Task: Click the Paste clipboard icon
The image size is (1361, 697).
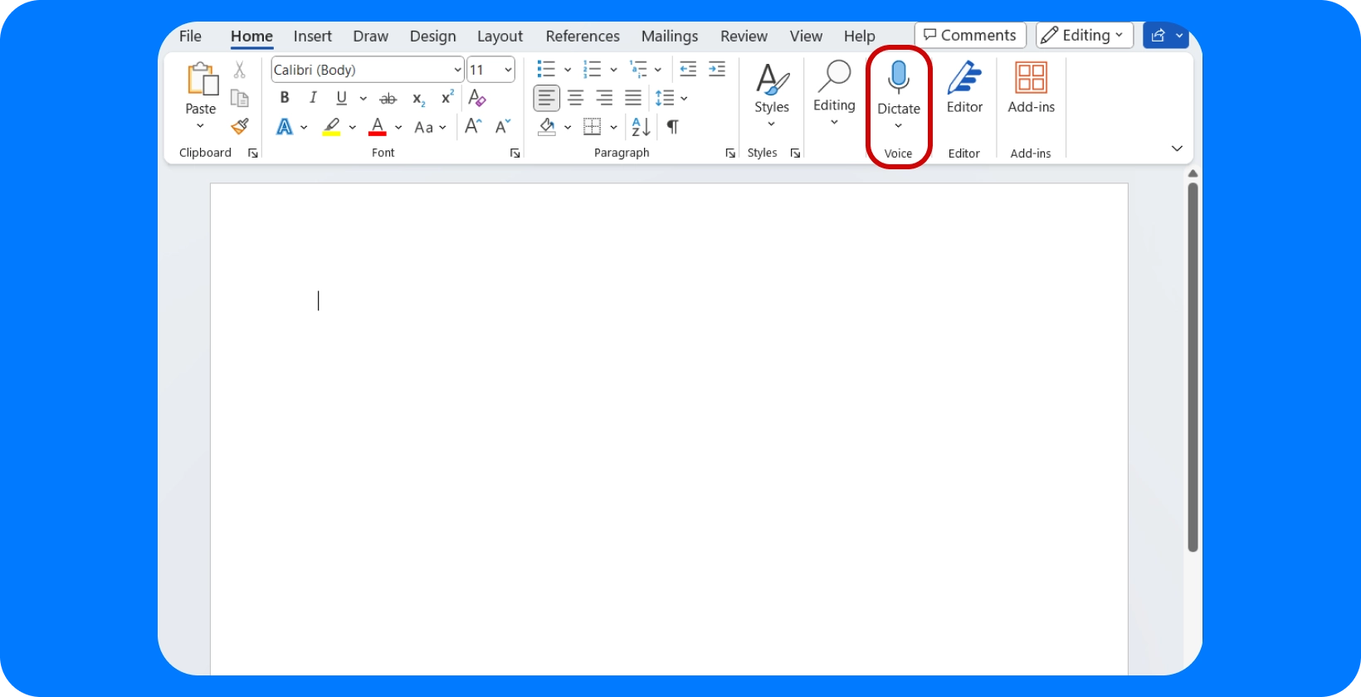Action: (x=202, y=79)
